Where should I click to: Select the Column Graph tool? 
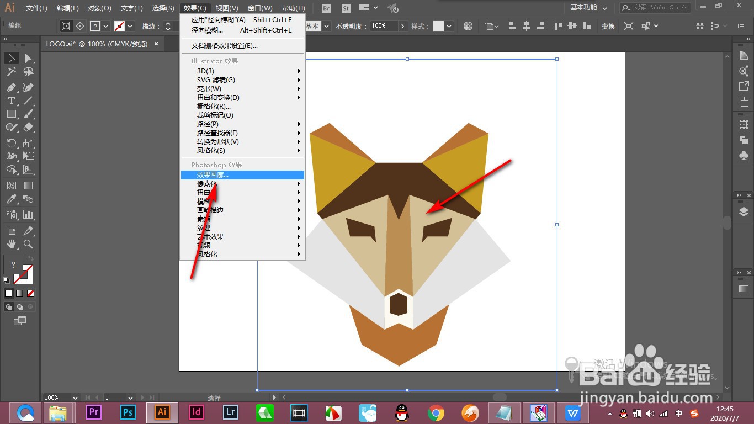tap(29, 215)
